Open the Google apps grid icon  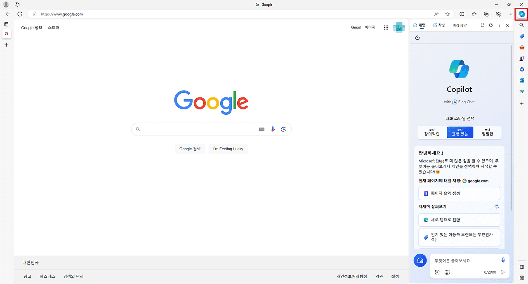386,28
